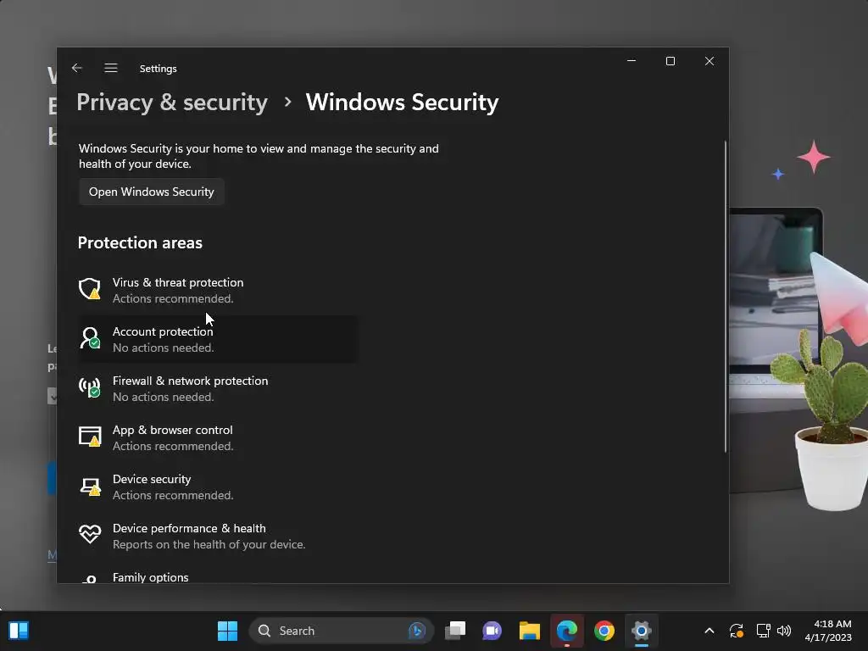Image resolution: width=868 pixels, height=651 pixels.
Task: Open Windows Security button
Action: 151,192
